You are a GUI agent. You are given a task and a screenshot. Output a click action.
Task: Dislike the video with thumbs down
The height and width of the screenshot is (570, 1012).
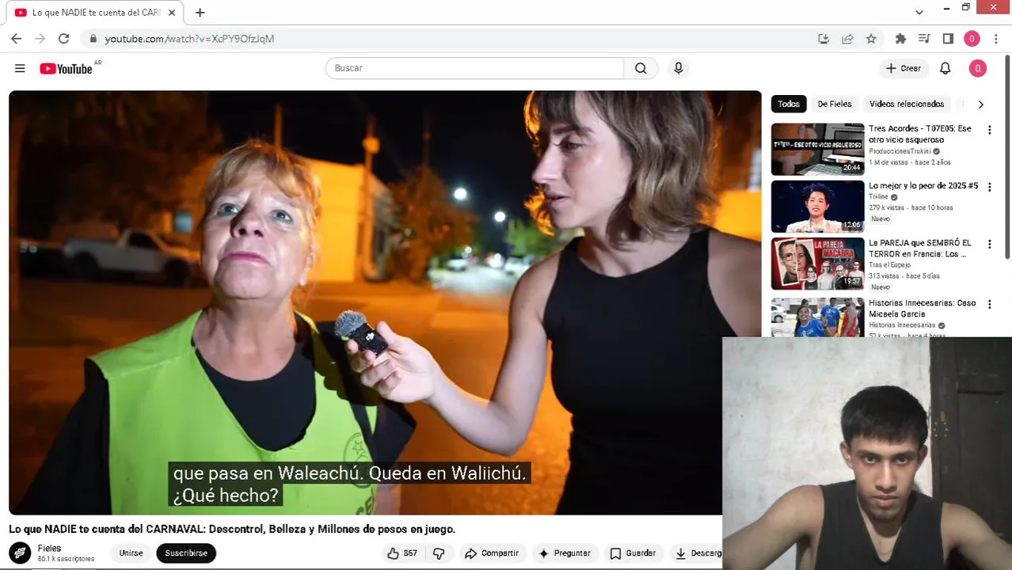coord(439,553)
